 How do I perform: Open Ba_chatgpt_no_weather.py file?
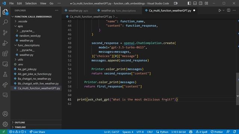34,79
